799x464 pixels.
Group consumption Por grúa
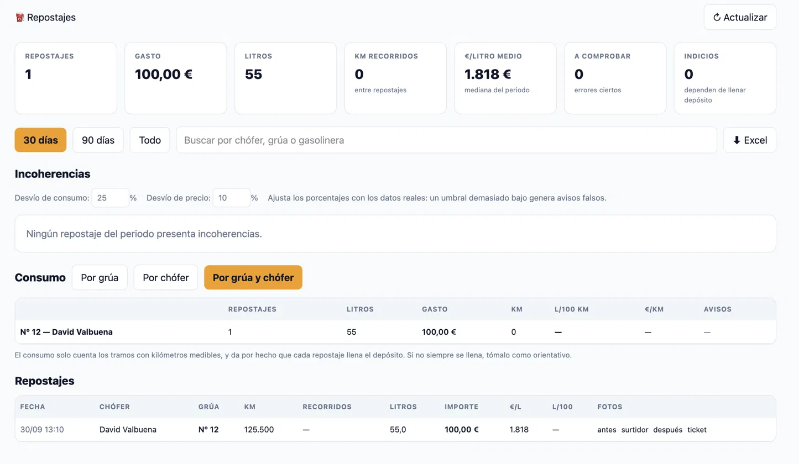[100, 277]
